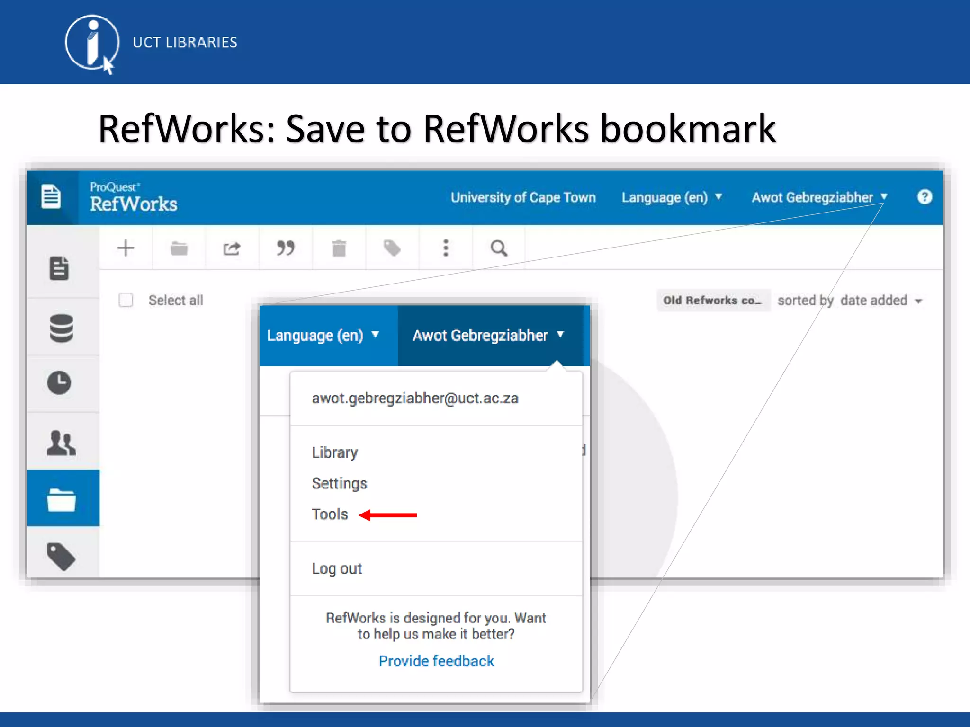The image size is (970, 727).
Task: Select Library from the account menu
Action: coord(334,452)
